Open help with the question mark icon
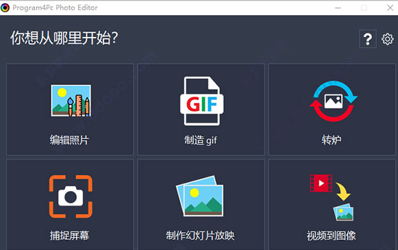The height and width of the screenshot is (250, 398). (368, 39)
